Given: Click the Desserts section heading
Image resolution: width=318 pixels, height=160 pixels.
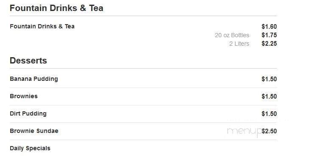Looking at the screenshot, I should pyautogui.click(x=28, y=61).
